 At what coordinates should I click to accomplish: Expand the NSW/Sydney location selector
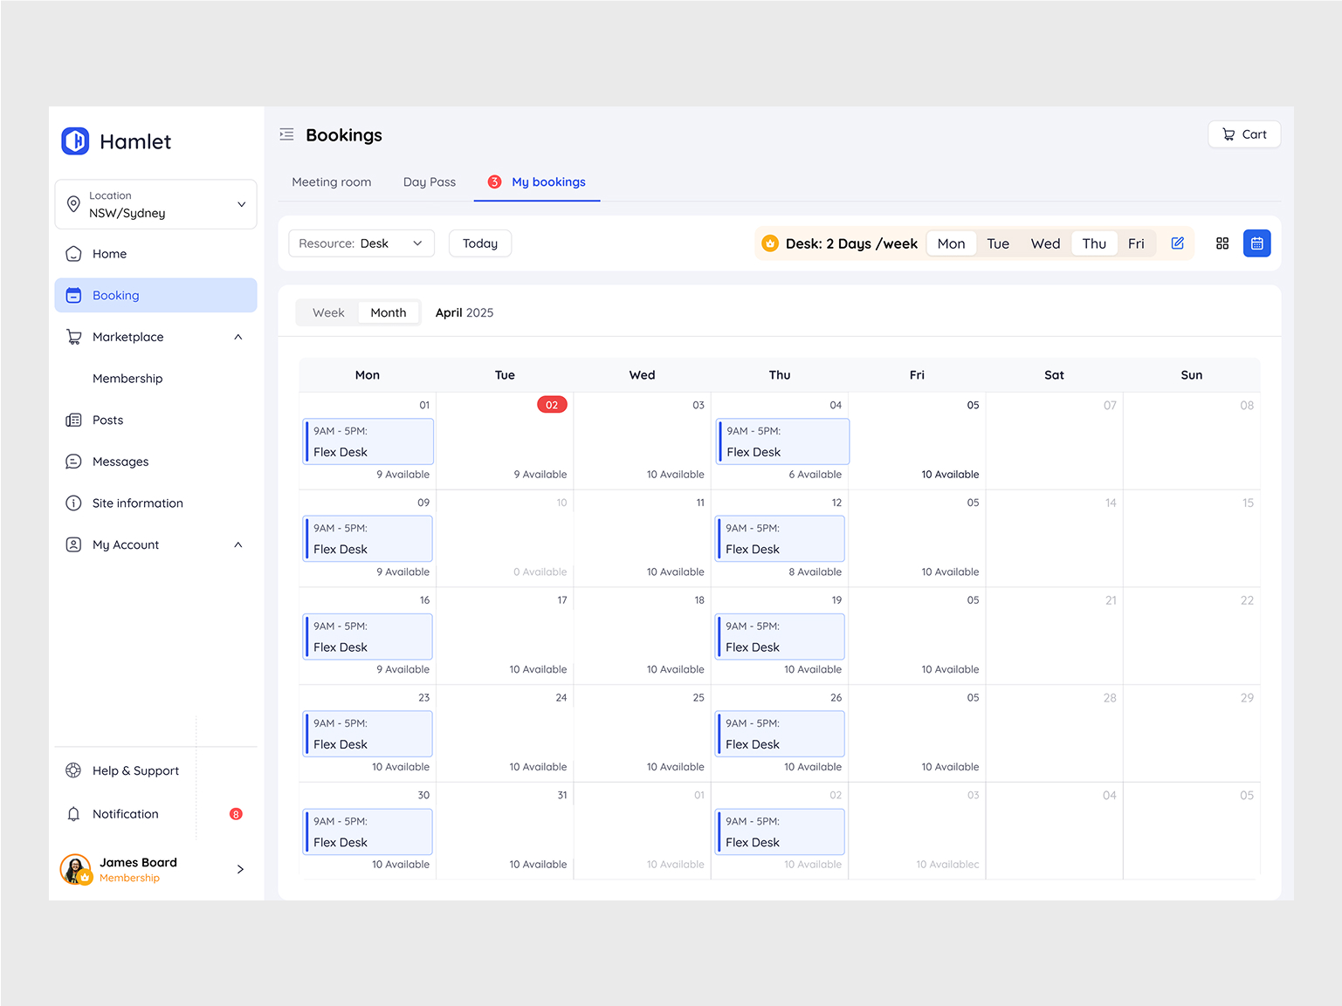(155, 204)
